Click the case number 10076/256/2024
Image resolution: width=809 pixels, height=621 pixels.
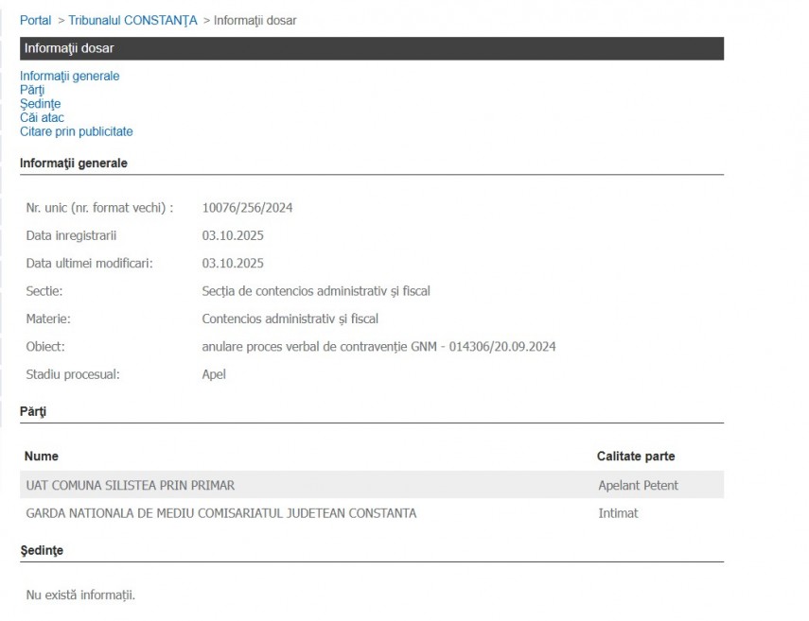pyautogui.click(x=247, y=208)
